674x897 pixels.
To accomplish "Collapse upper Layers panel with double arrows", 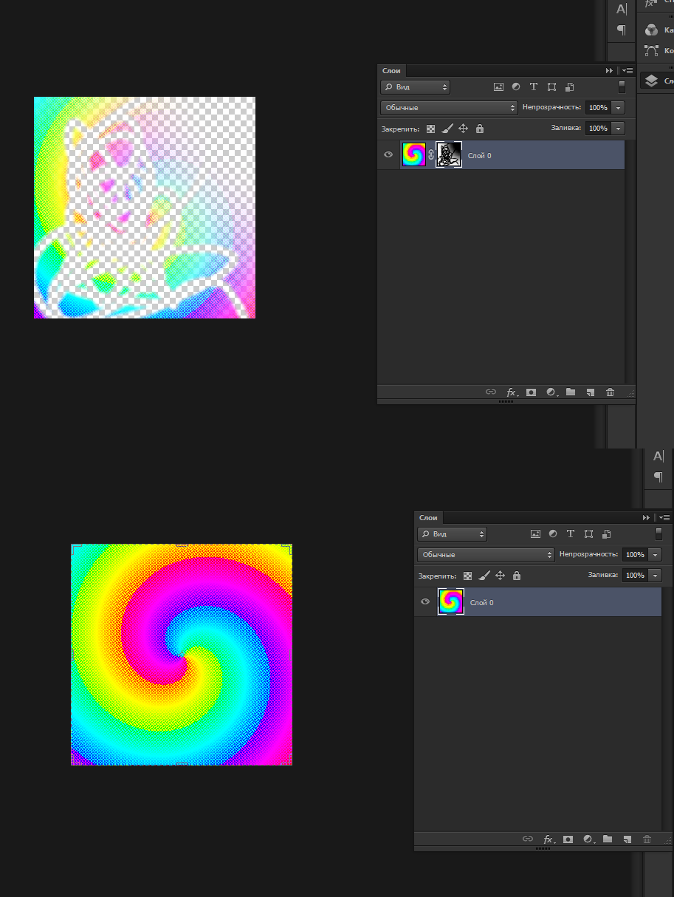I will pyautogui.click(x=609, y=71).
